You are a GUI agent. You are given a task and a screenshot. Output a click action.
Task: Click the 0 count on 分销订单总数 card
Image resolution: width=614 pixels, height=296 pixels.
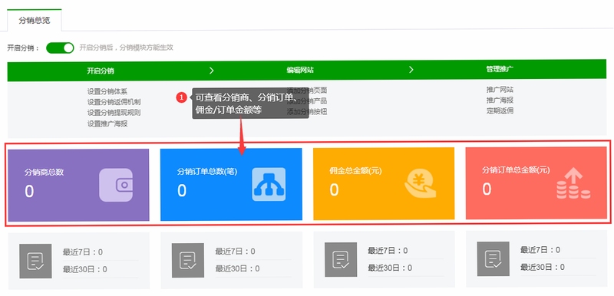click(182, 190)
